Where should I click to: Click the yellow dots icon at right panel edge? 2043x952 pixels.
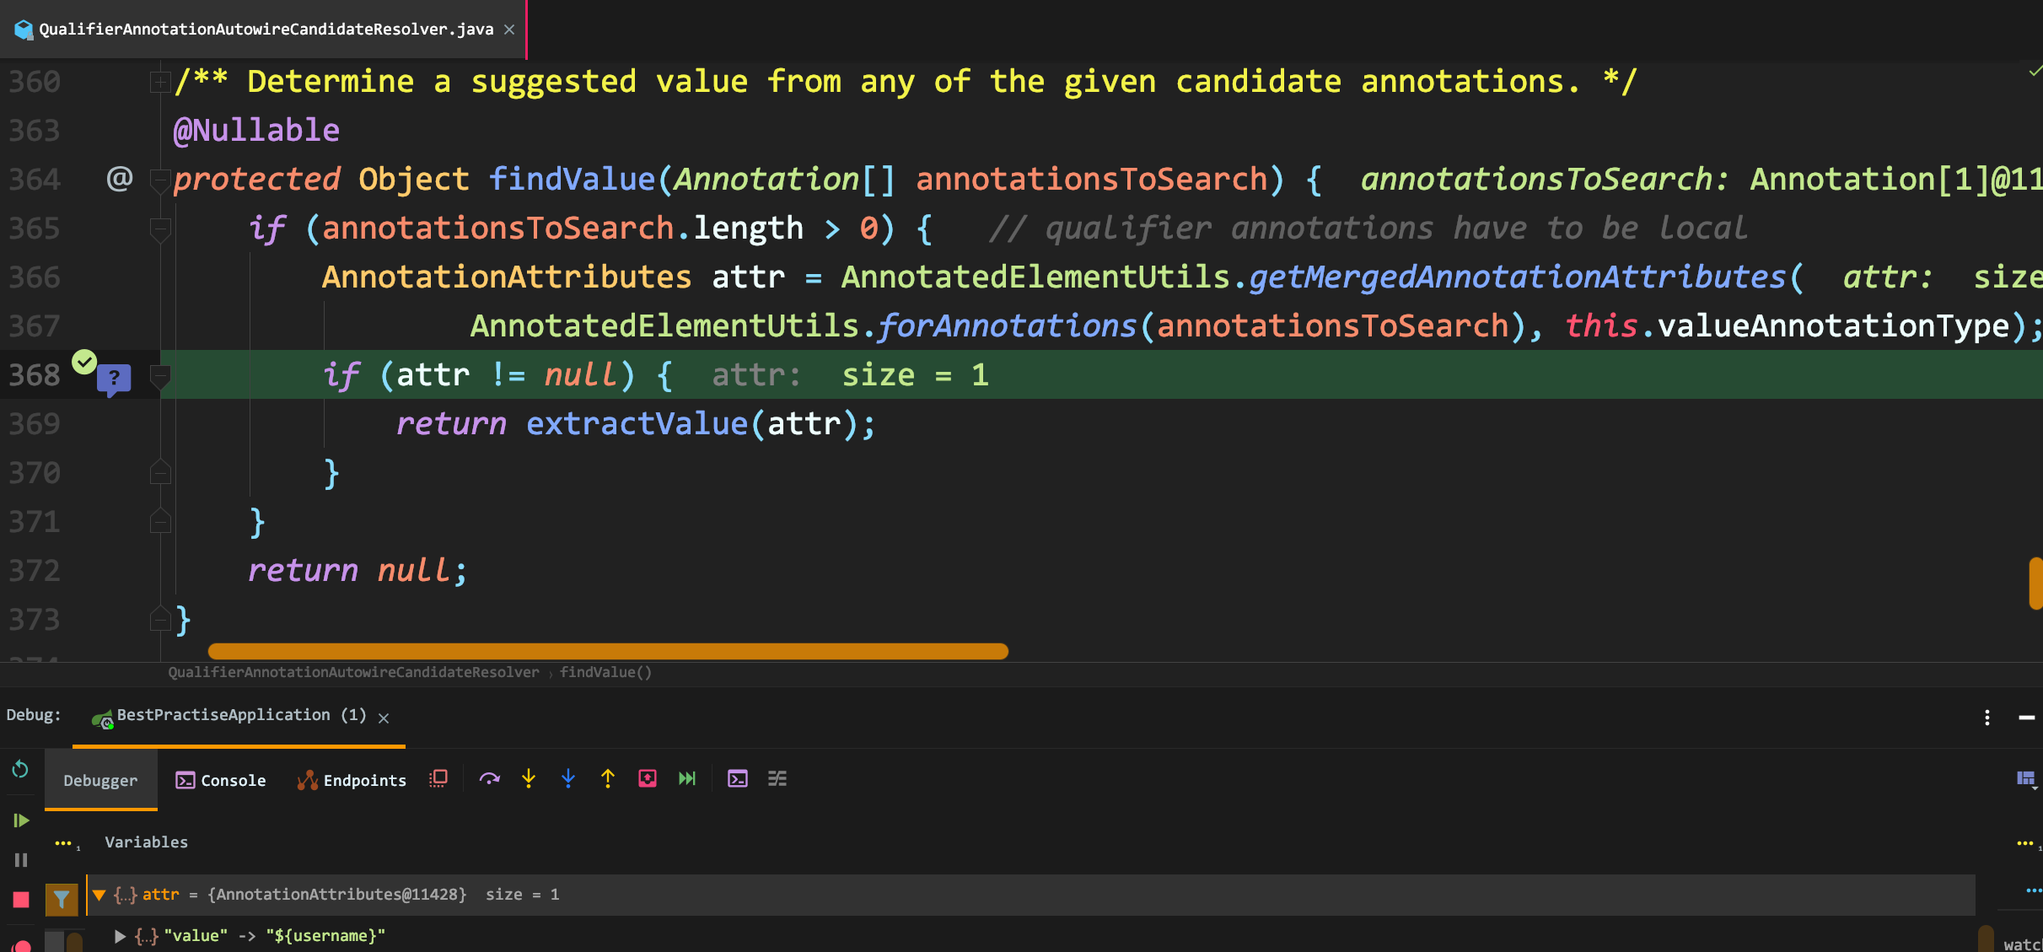click(x=2027, y=843)
